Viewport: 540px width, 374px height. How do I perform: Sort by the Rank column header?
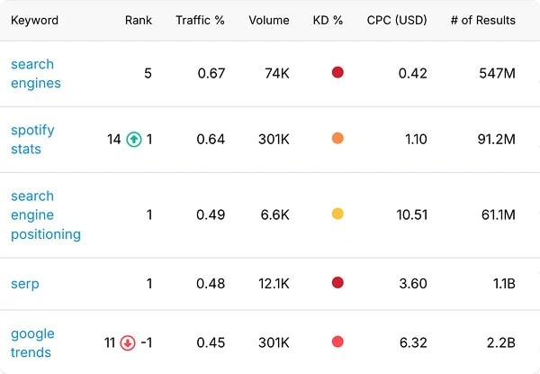tap(138, 21)
